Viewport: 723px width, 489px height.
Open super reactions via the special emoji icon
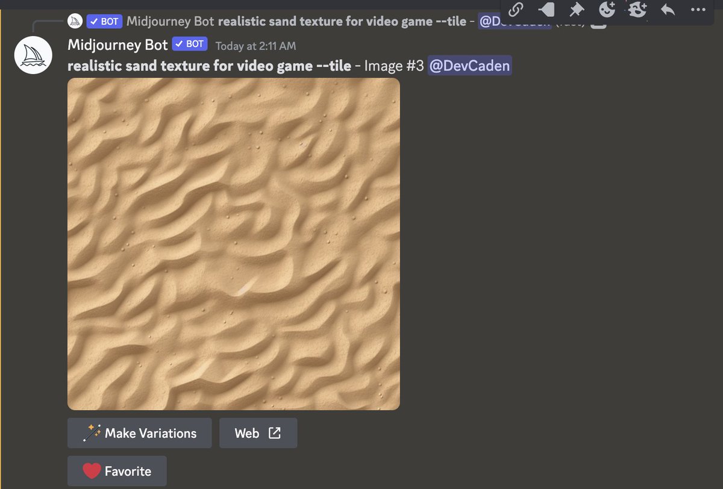pyautogui.click(x=637, y=10)
